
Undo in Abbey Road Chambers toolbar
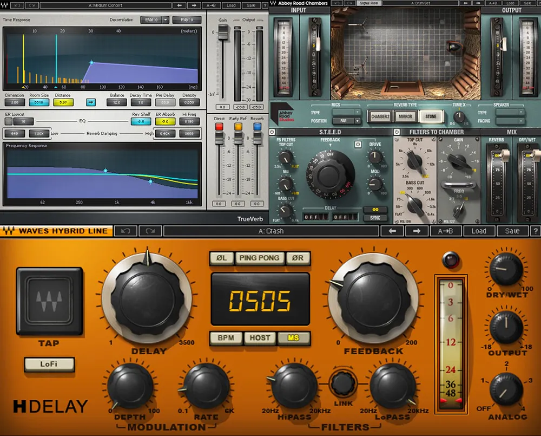pos(337,3)
